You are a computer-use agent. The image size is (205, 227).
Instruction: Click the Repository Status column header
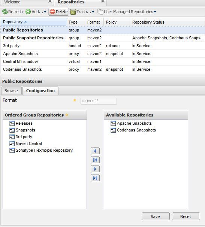[x=167, y=22]
